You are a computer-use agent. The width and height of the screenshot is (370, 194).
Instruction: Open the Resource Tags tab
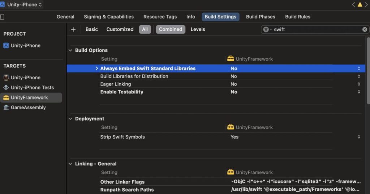[160, 17]
